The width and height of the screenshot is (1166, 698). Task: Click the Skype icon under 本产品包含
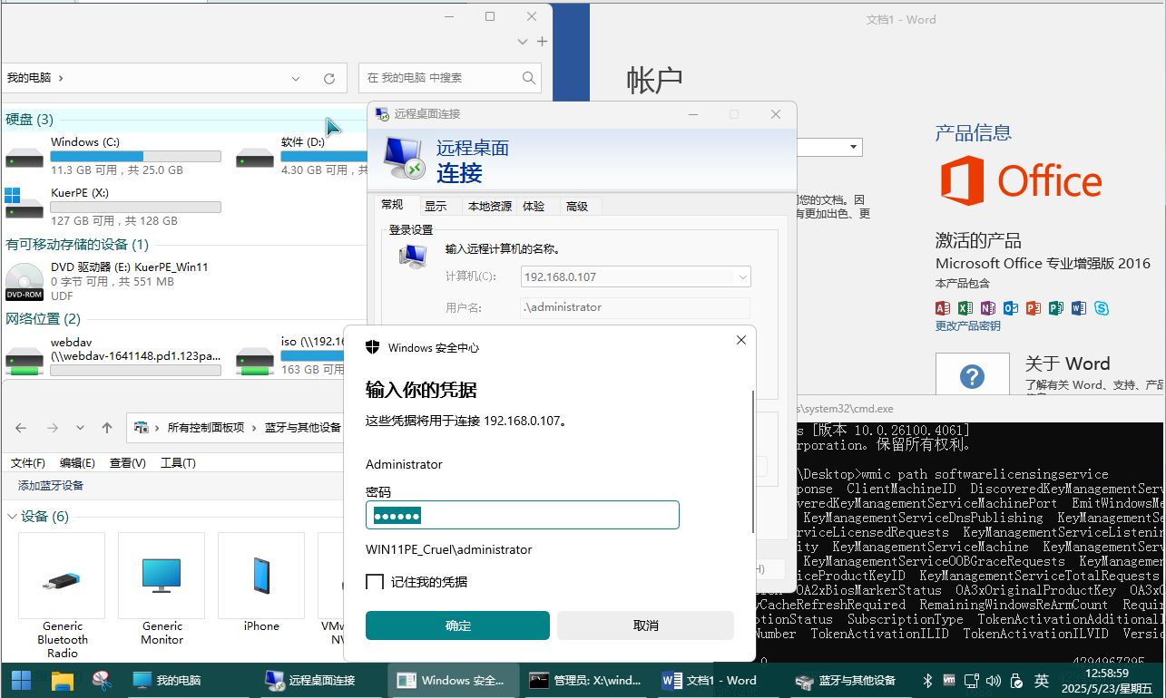coord(1102,308)
